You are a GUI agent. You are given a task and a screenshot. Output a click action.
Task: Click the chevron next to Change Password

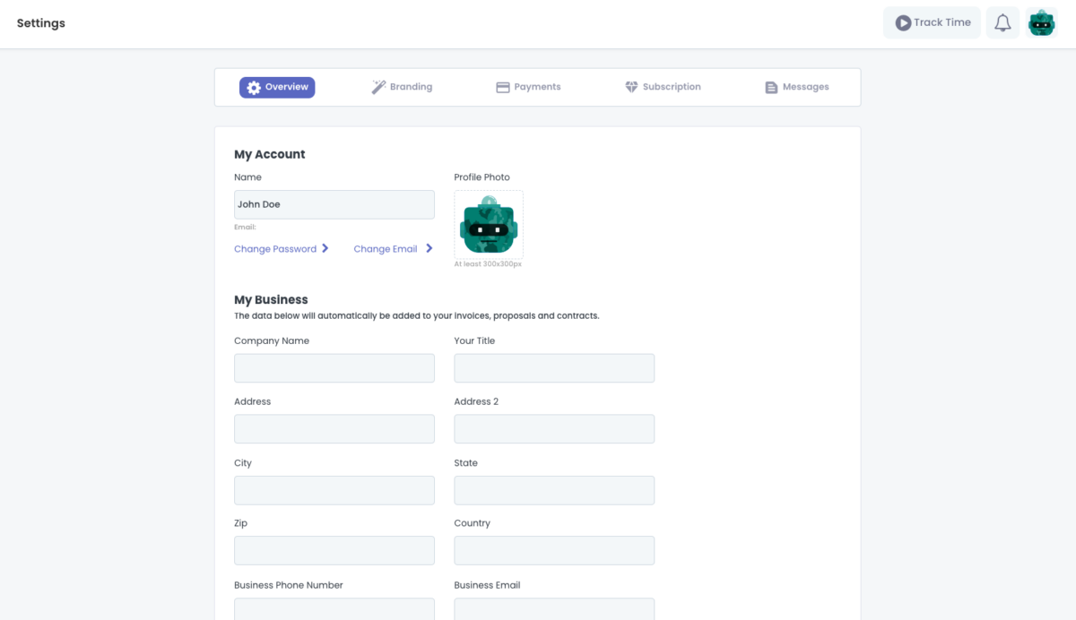(325, 249)
